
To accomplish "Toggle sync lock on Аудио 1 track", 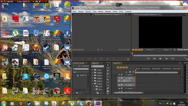I will [122, 85].
